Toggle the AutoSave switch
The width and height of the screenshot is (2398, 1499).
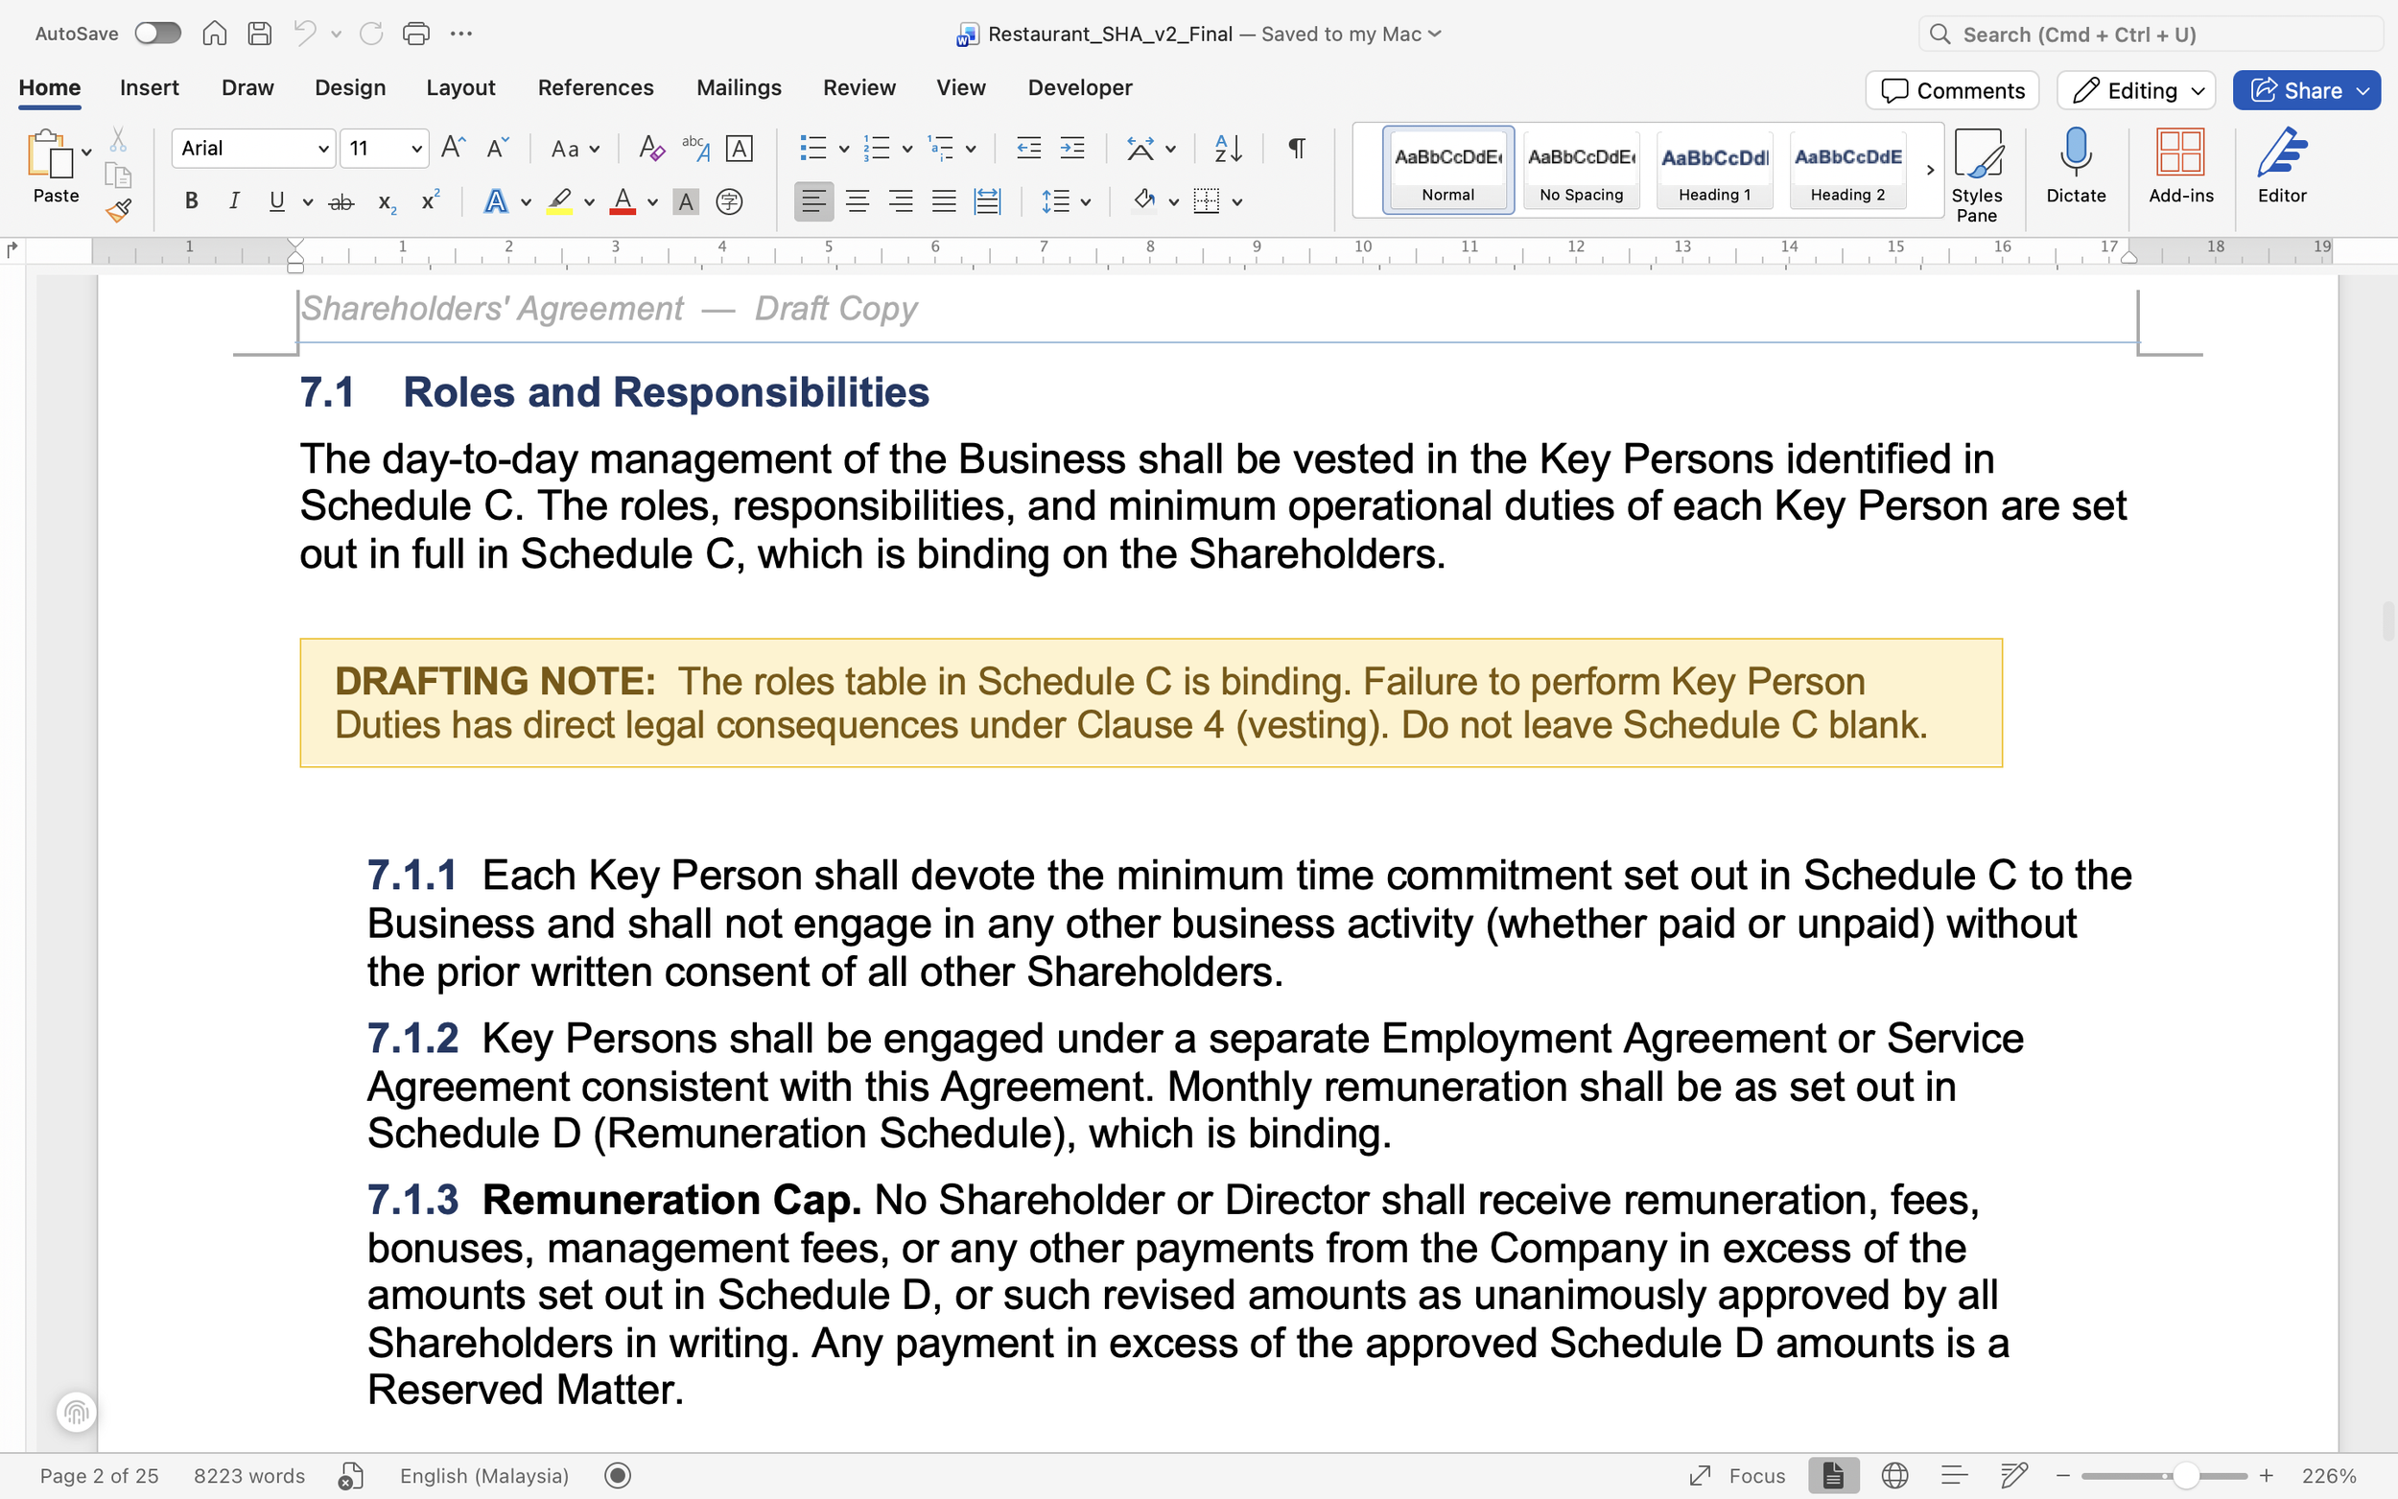click(157, 34)
